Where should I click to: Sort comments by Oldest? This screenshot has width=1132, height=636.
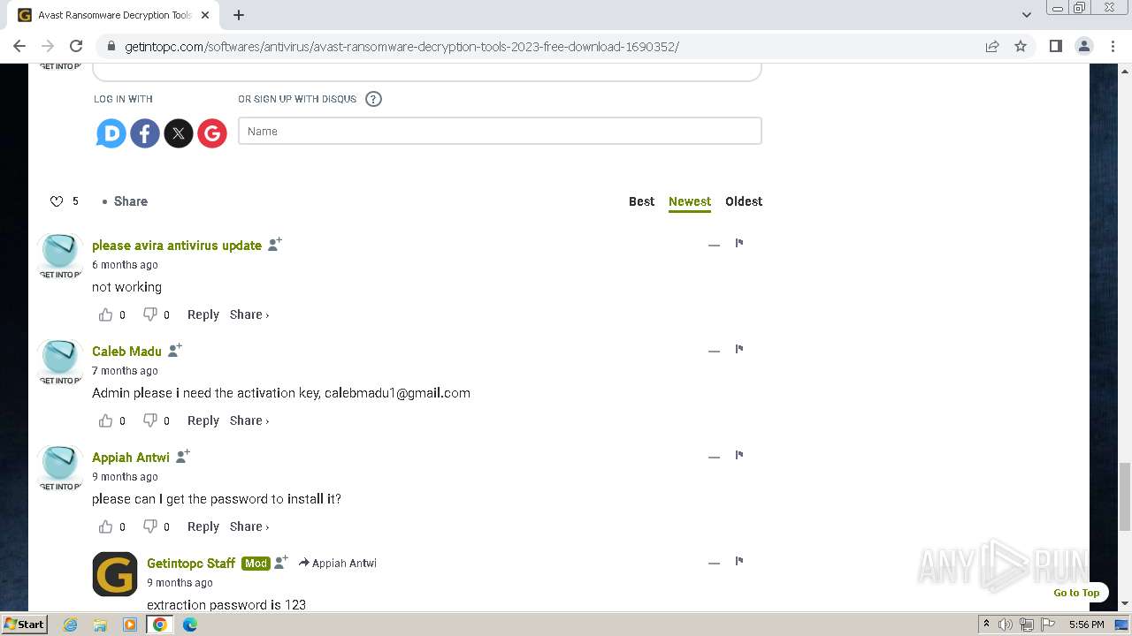[x=744, y=201]
